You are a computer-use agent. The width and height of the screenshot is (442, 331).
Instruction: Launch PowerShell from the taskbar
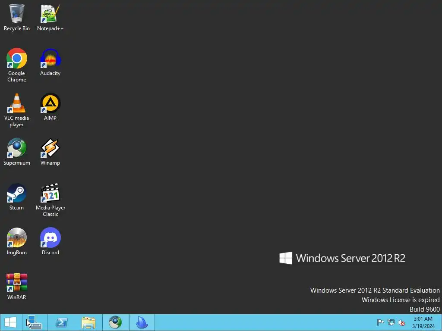pyautogui.click(x=62, y=322)
